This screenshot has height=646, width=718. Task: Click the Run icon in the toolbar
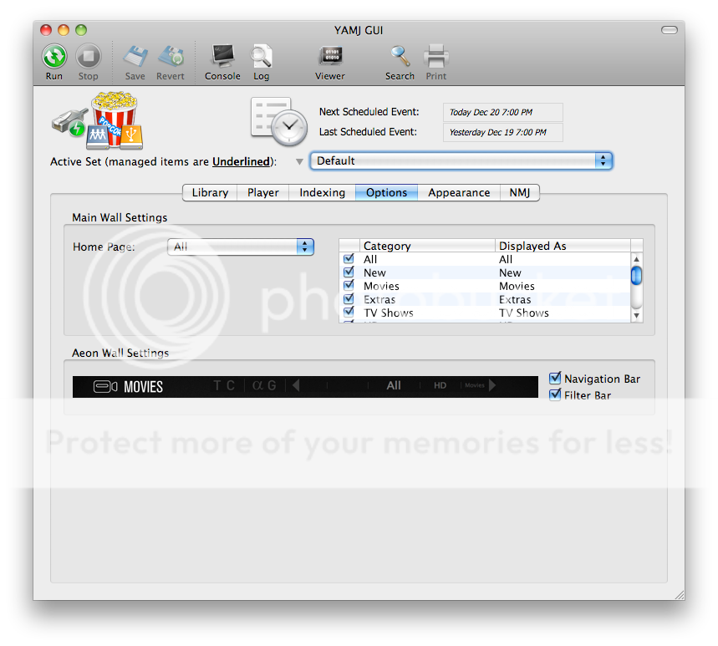coord(53,57)
